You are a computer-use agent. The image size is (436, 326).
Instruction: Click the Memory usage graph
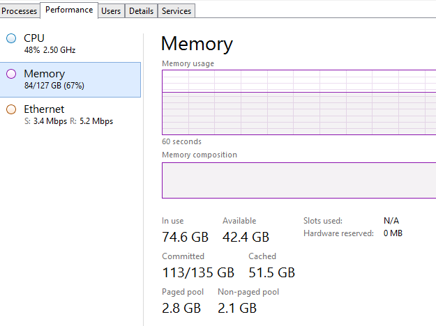pyautogui.click(x=299, y=102)
